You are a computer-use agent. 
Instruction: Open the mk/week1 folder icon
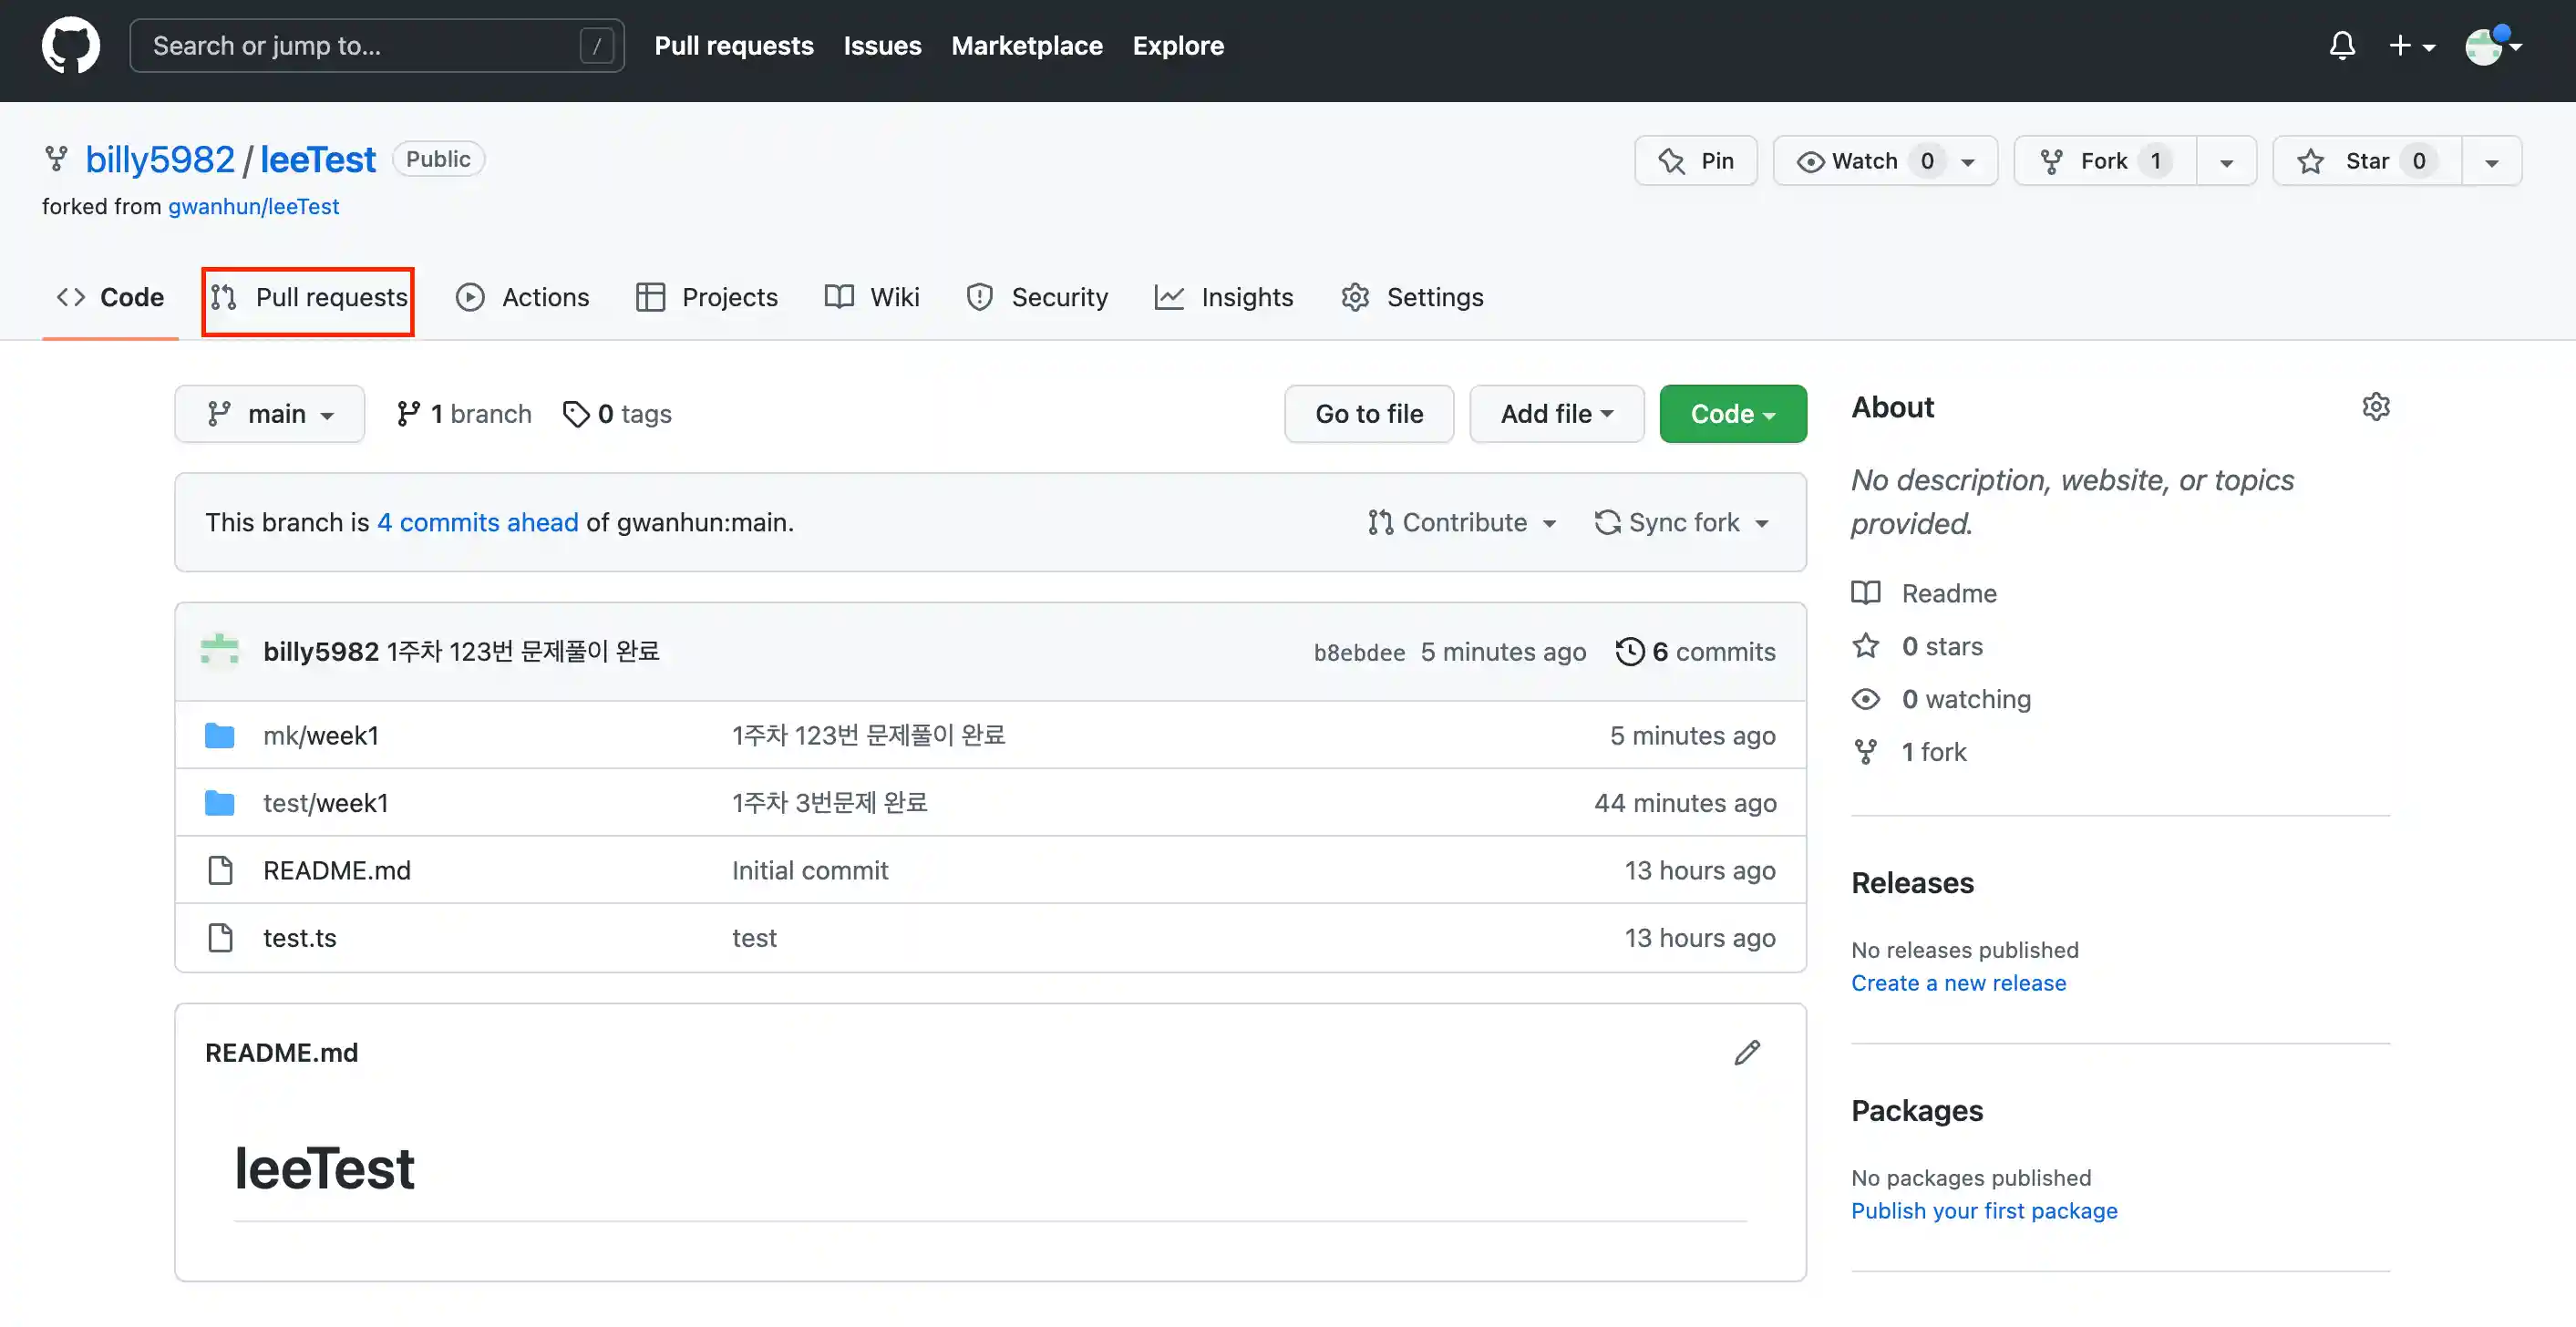[220, 736]
